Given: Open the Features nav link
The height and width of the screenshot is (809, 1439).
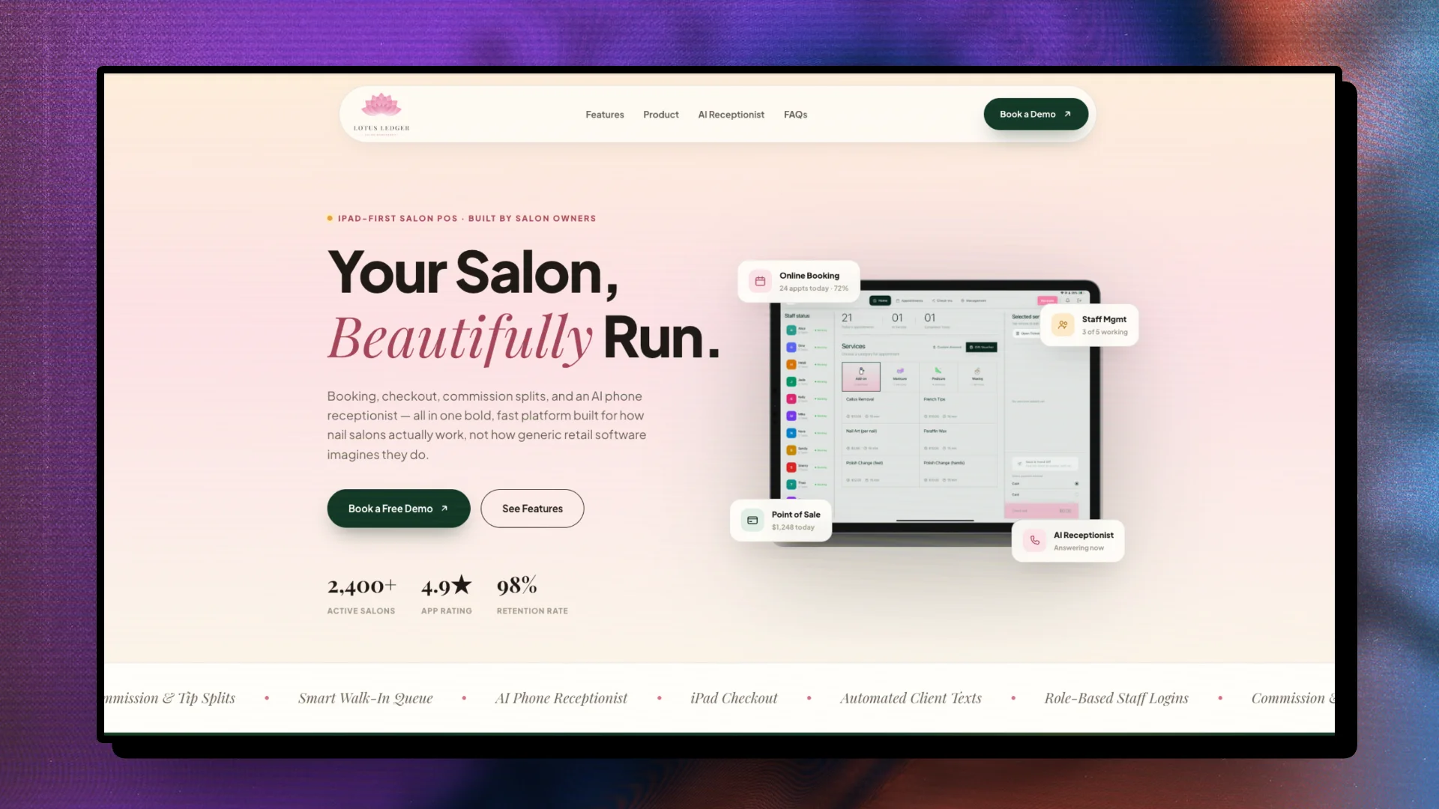Looking at the screenshot, I should click(x=605, y=115).
